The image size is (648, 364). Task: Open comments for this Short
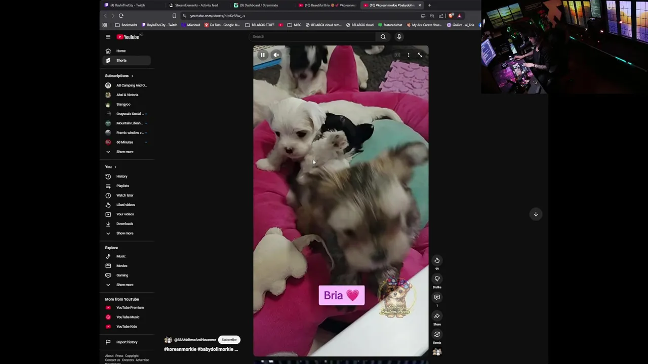pos(437,297)
